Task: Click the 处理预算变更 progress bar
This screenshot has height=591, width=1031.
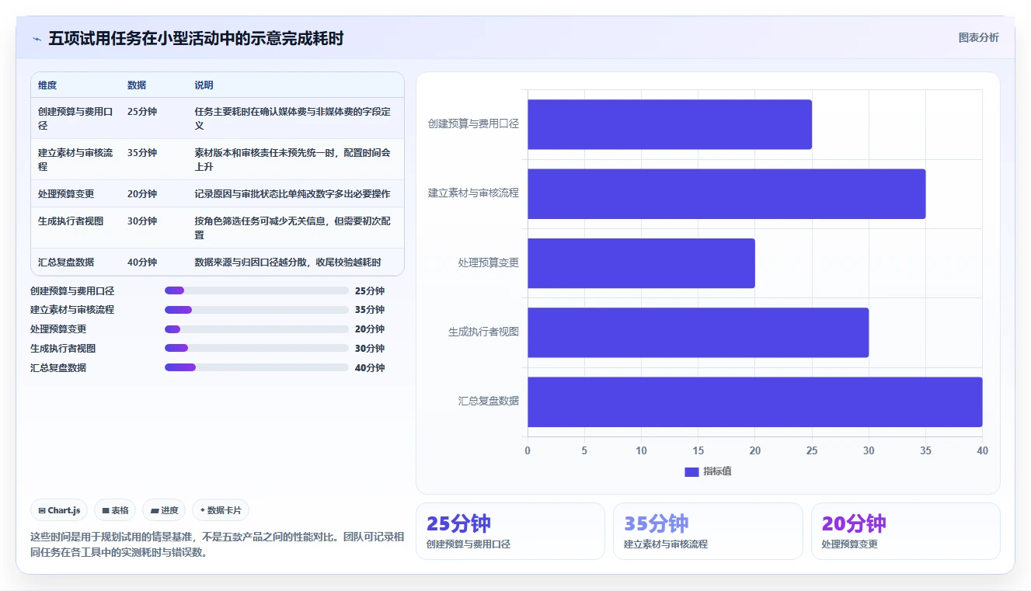Action: 256,329
